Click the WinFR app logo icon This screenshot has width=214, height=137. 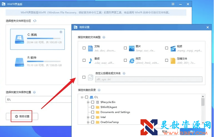4,4
